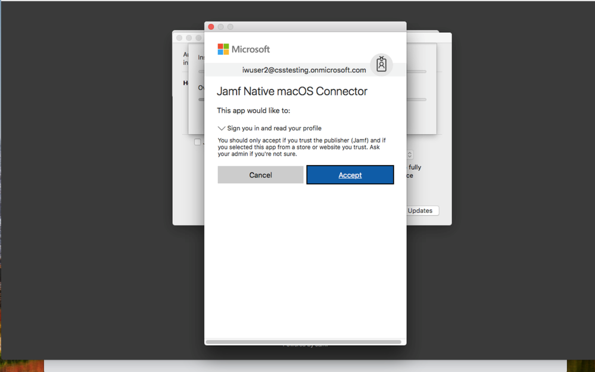This screenshot has width=595, height=372.
Task: Close the Microsoft sign-in dialog window
Action: (211, 27)
